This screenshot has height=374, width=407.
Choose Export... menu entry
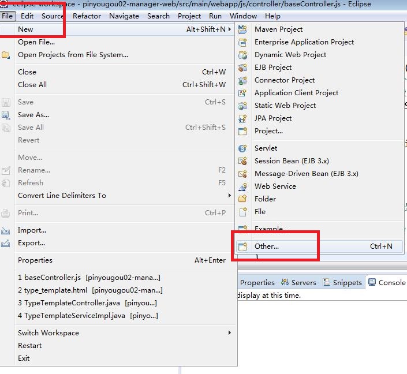(x=117, y=243)
